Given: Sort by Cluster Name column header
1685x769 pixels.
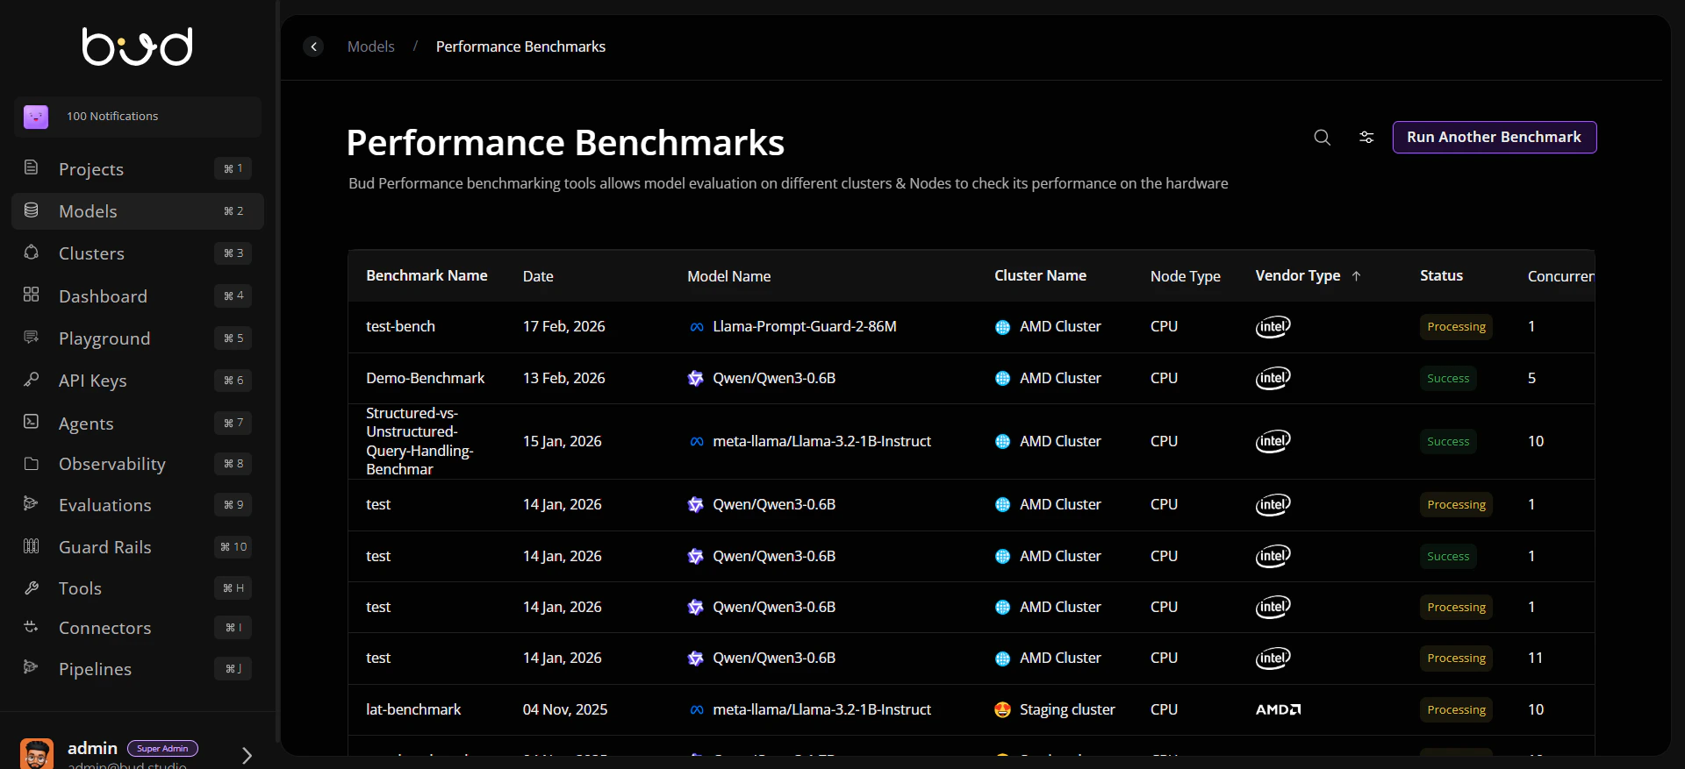Looking at the screenshot, I should point(1040,275).
